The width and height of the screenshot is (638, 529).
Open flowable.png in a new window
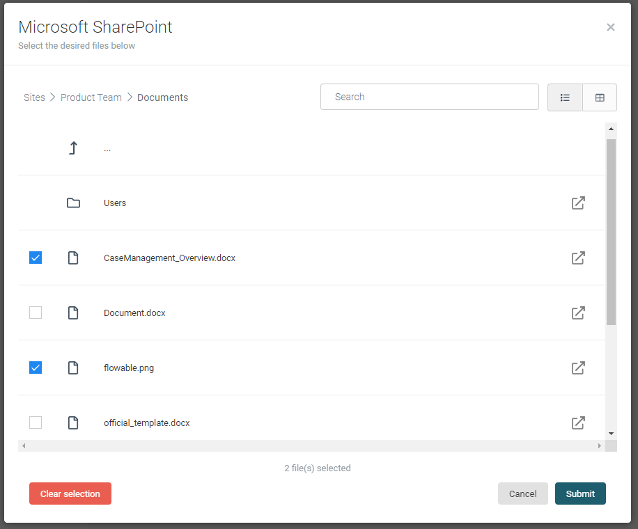point(578,368)
